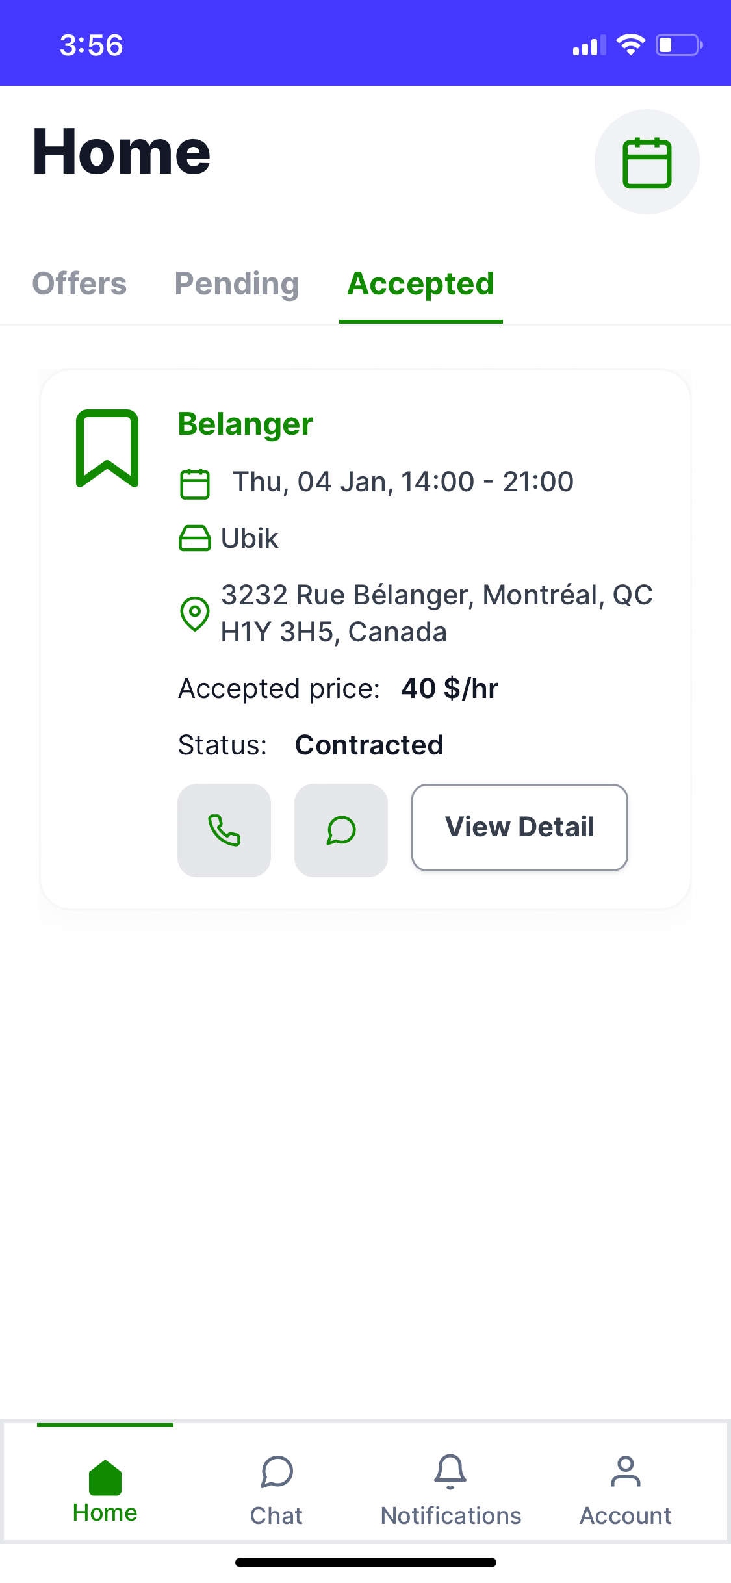Image resolution: width=731 pixels, height=1583 pixels.
Task: Tap the 3232 Rue Bélanger address text
Action: (437, 613)
